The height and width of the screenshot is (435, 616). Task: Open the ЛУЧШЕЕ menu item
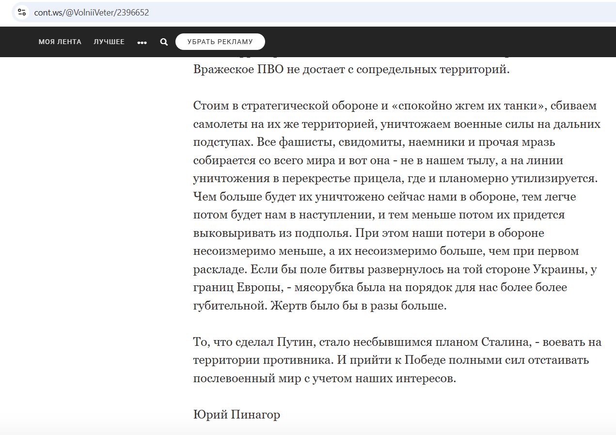(109, 42)
